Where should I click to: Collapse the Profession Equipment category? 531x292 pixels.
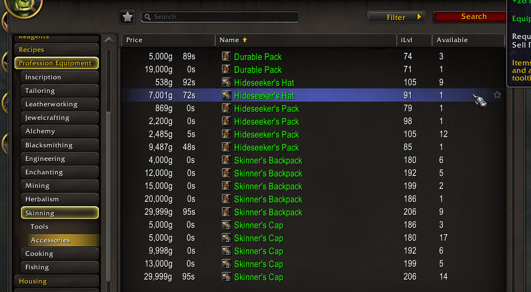pos(57,63)
